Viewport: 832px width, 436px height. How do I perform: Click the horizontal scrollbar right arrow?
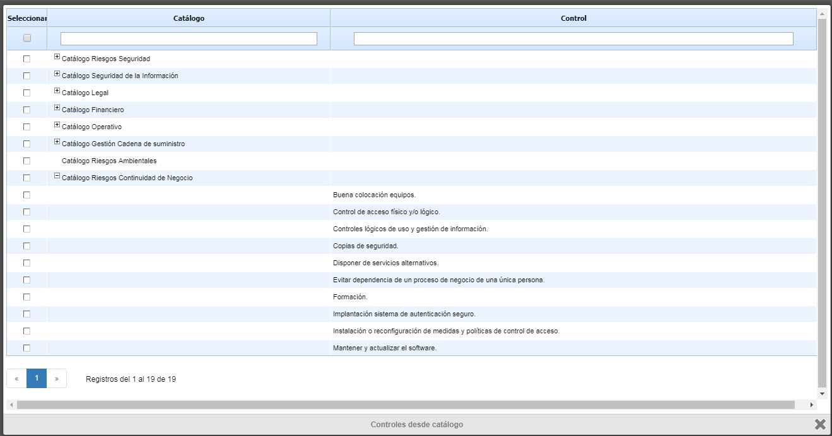[x=812, y=404]
